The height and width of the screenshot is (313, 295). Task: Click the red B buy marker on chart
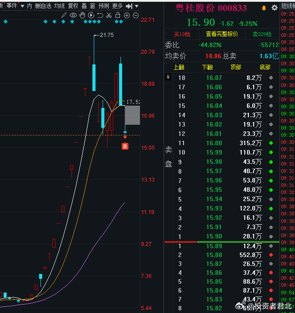125,147
